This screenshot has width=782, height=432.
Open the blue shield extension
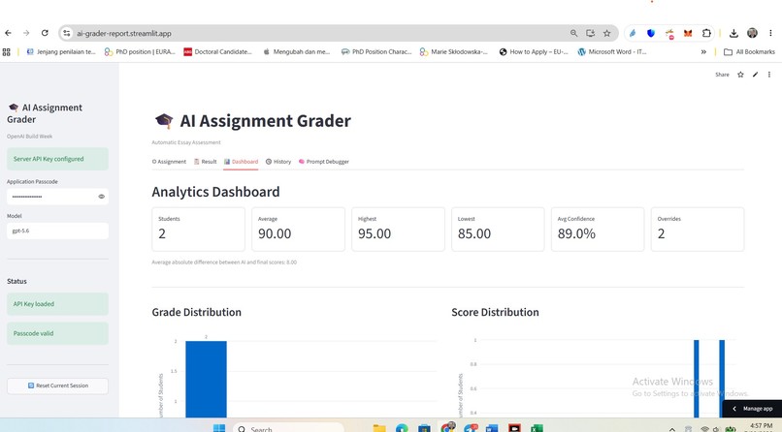click(x=651, y=33)
